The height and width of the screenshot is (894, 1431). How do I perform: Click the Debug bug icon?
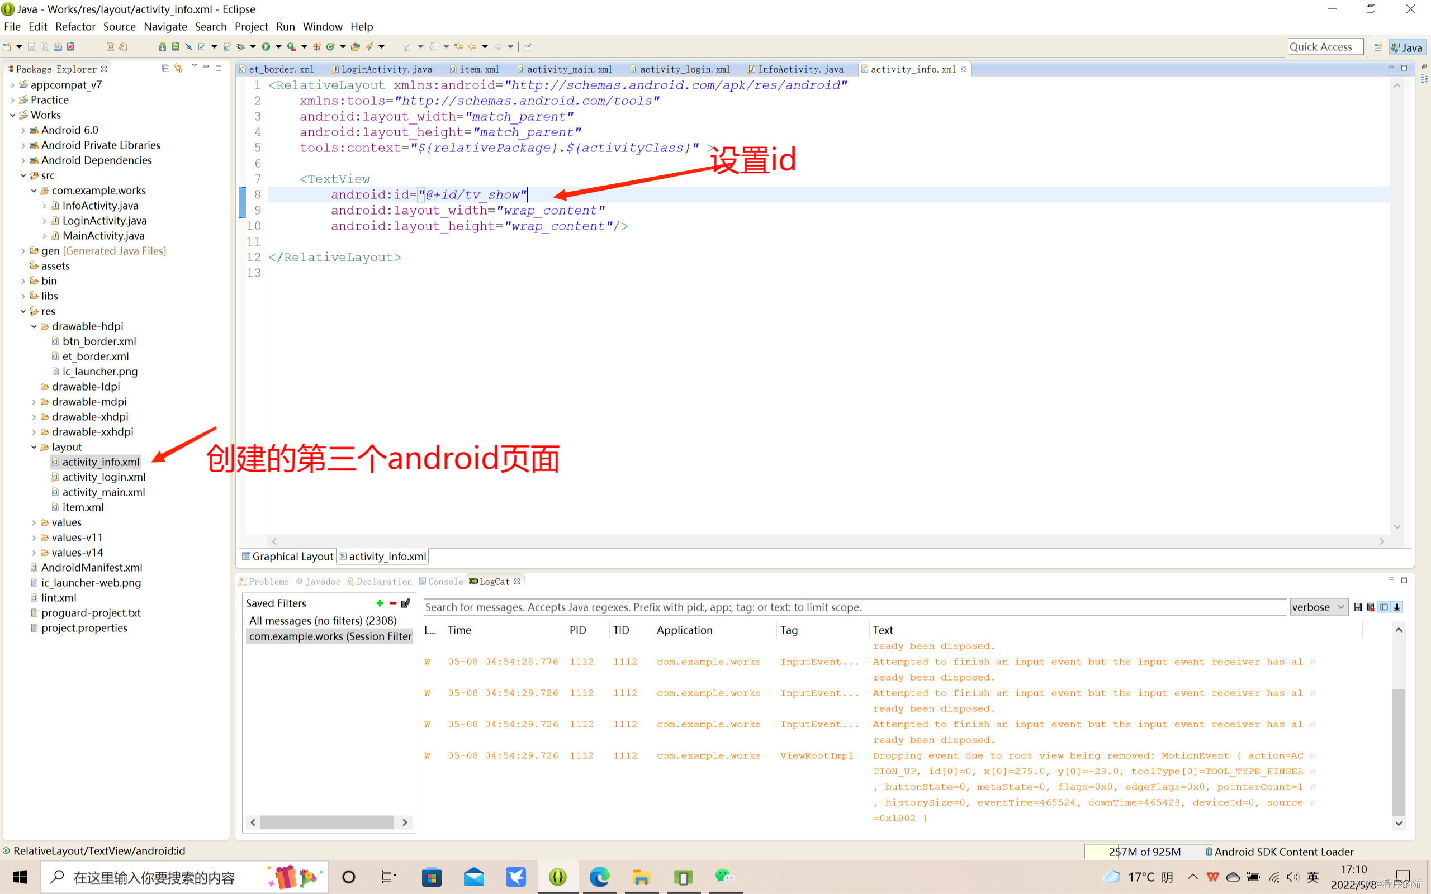240,47
